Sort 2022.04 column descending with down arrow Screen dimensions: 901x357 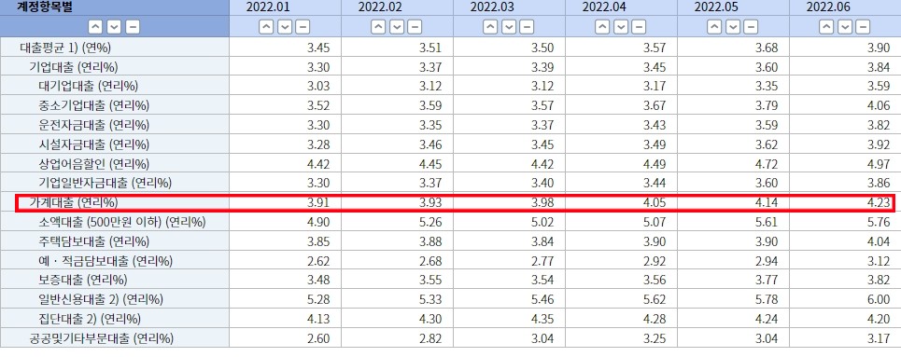621,27
